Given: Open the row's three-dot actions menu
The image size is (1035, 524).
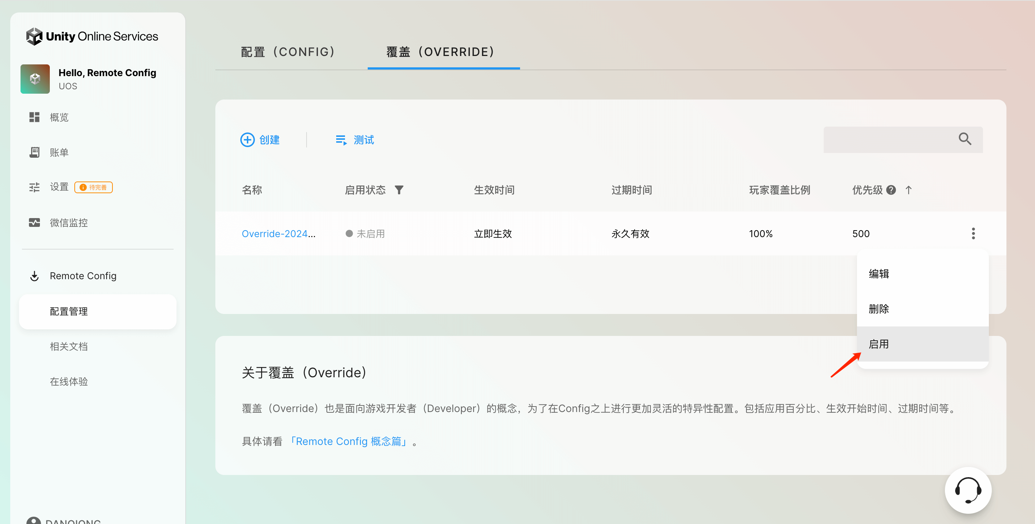Looking at the screenshot, I should (973, 234).
